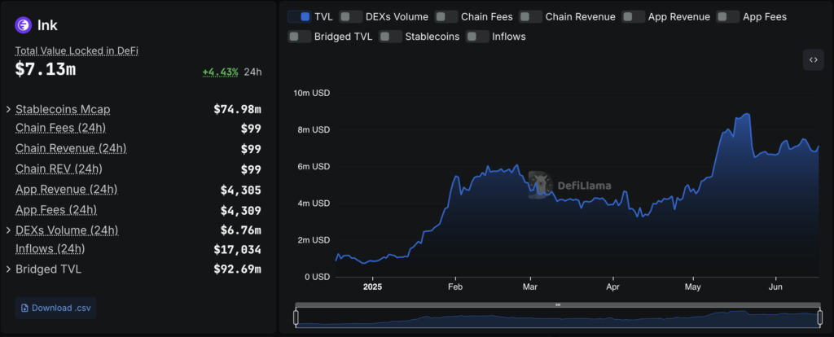834x337 pixels.
Task: Click the +4.43% 24h change value
Action: click(220, 72)
